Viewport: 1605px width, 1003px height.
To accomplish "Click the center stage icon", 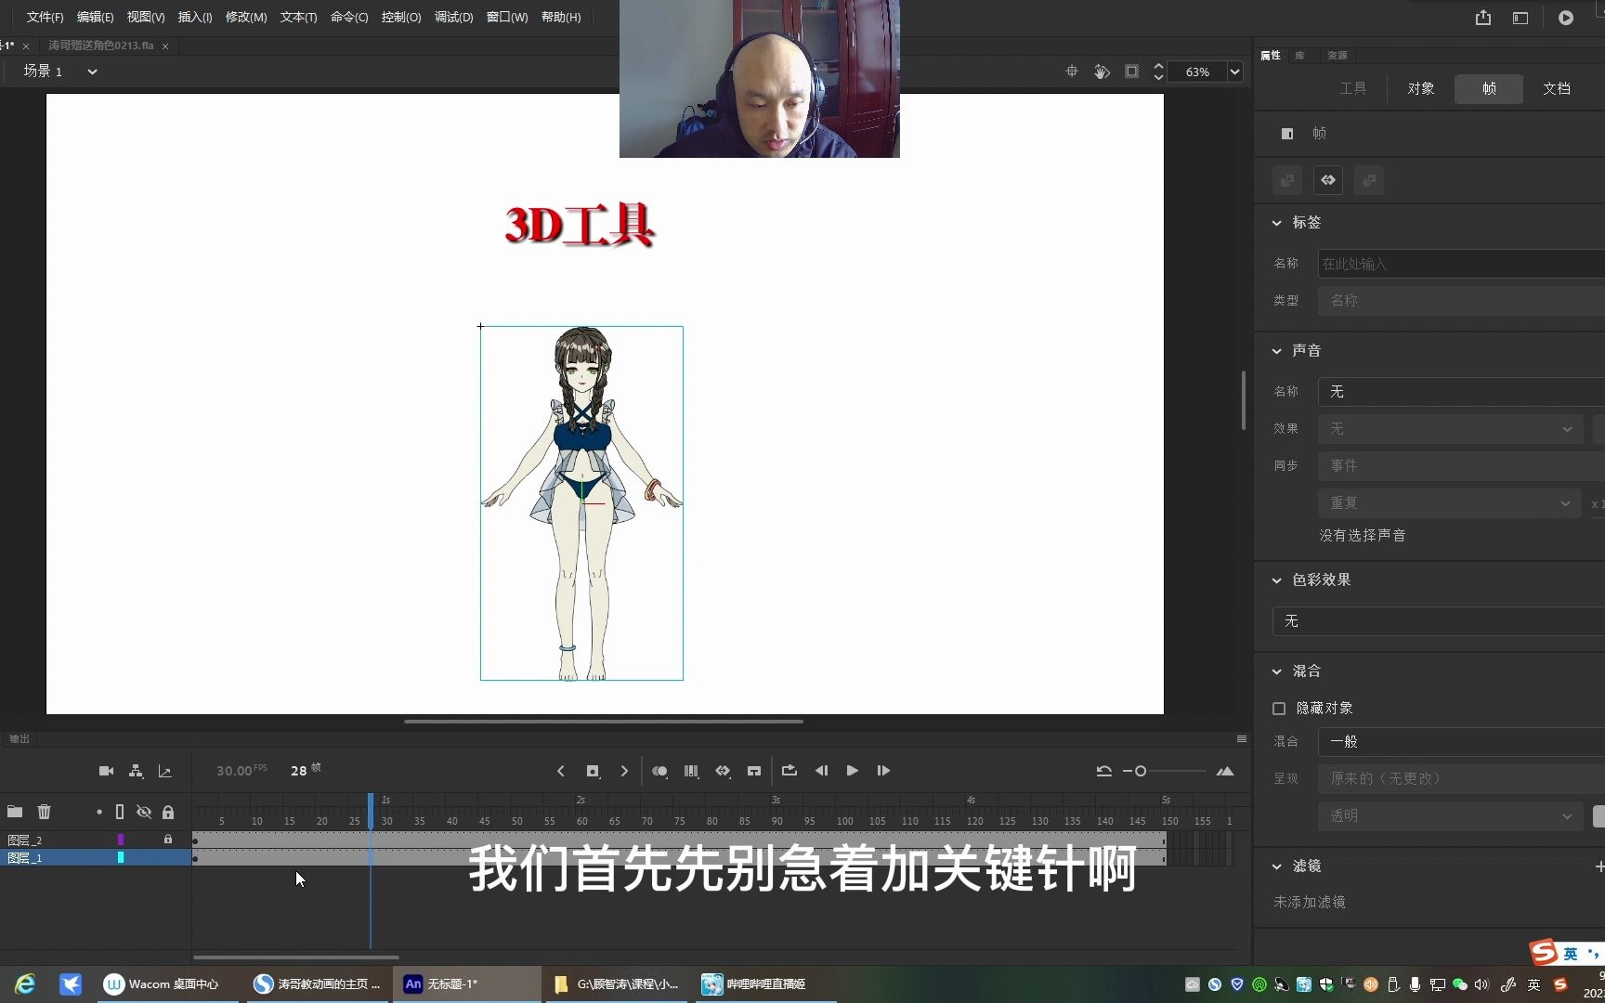I will (x=1072, y=72).
